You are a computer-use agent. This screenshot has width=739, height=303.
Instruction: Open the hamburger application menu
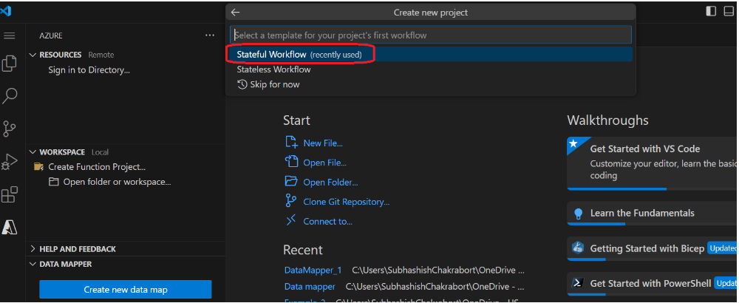10,35
